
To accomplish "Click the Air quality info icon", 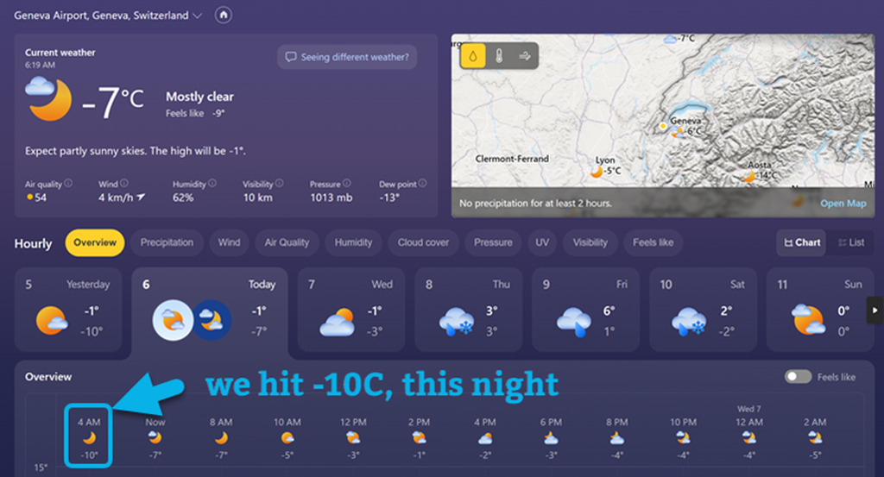I will point(68,184).
